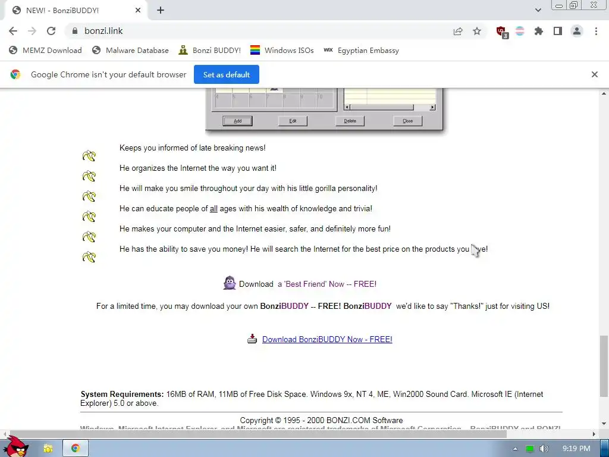Click the banana bullet beside 'Keeps you informed'
Screen dimensions: 609x457
pos(89,156)
